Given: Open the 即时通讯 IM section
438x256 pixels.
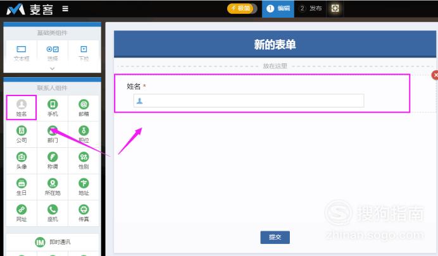Looking at the screenshot, I should [x=53, y=242].
